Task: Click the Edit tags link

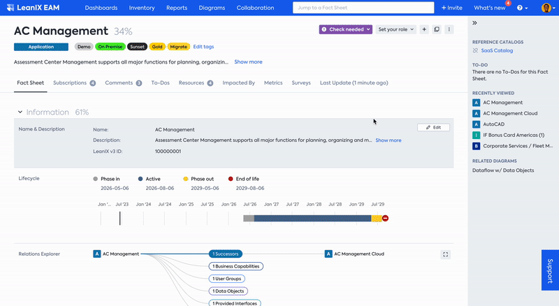Action: [x=203, y=47]
